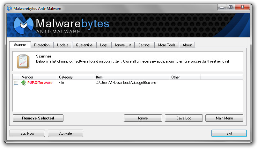Click the Other column header
The height and width of the screenshot is (149, 258).
pos(185,77)
